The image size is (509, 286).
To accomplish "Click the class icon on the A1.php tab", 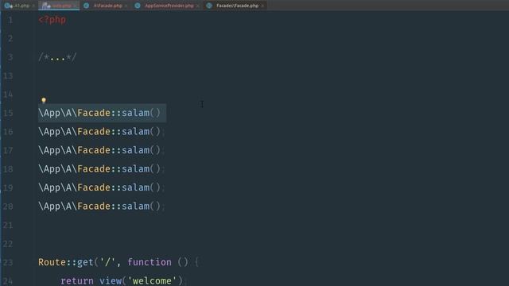I will pos(8,6).
